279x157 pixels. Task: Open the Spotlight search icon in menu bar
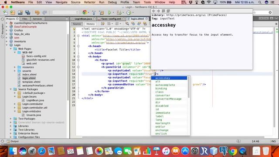(x=260, y=2)
